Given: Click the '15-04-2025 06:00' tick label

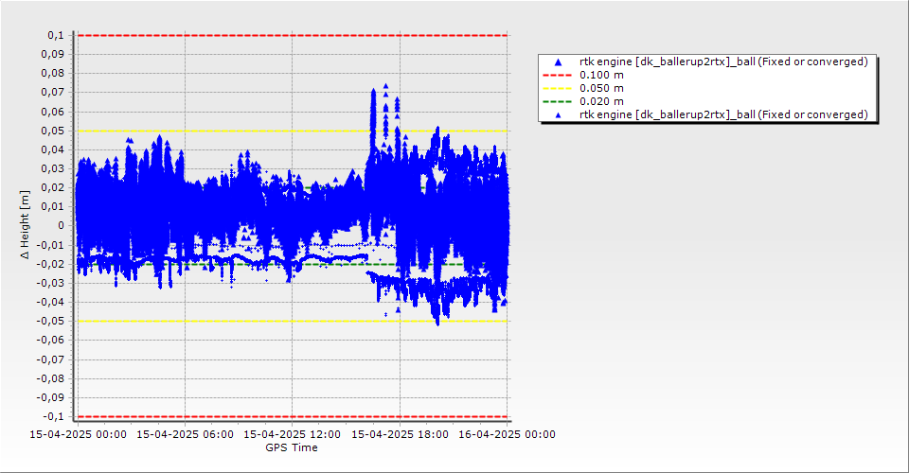Looking at the screenshot, I should point(185,434).
